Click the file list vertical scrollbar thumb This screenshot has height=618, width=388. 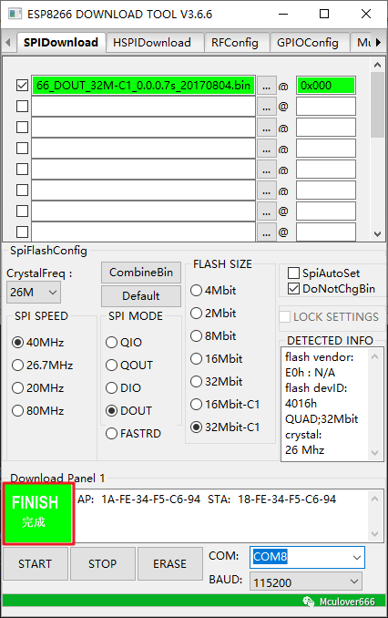pos(377,105)
